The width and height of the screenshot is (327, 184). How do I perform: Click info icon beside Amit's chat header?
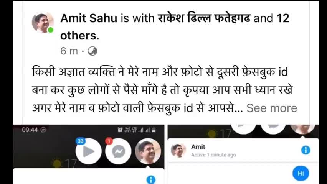(306, 150)
